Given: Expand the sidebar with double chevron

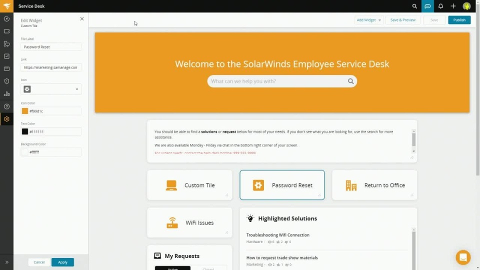Looking at the screenshot, I should pos(6,262).
